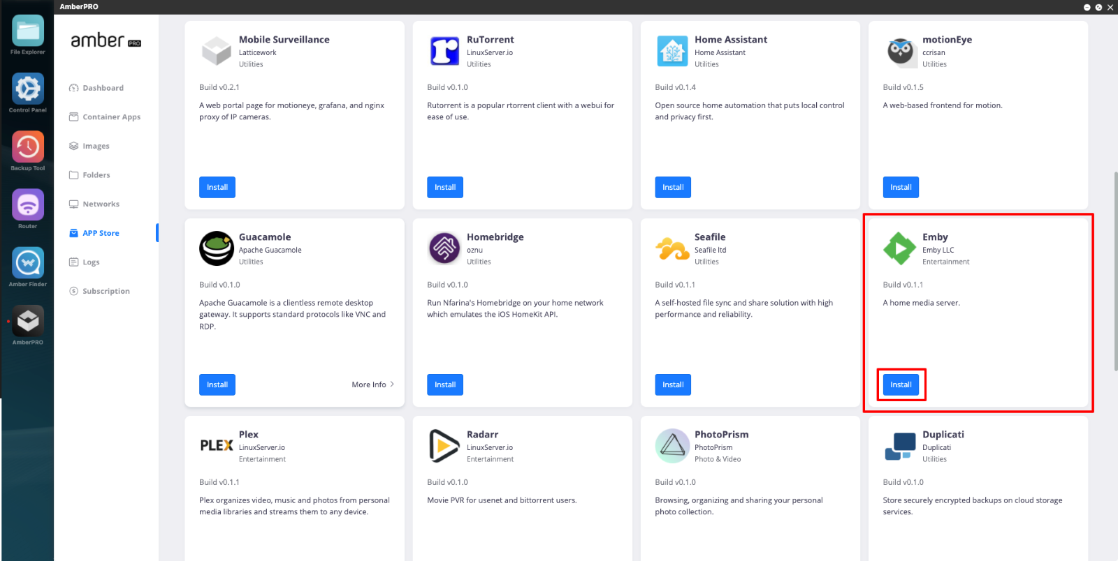
Task: Click the Duplicati title text
Action: point(943,435)
